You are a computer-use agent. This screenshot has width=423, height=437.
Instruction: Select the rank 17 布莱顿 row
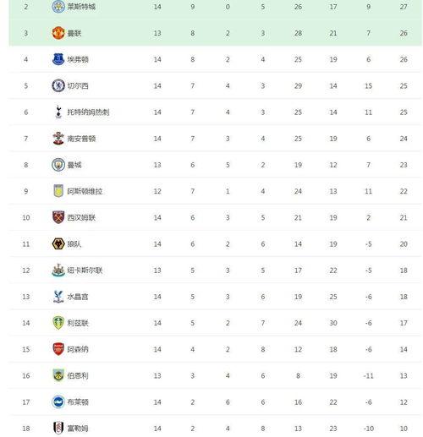click(x=216, y=402)
